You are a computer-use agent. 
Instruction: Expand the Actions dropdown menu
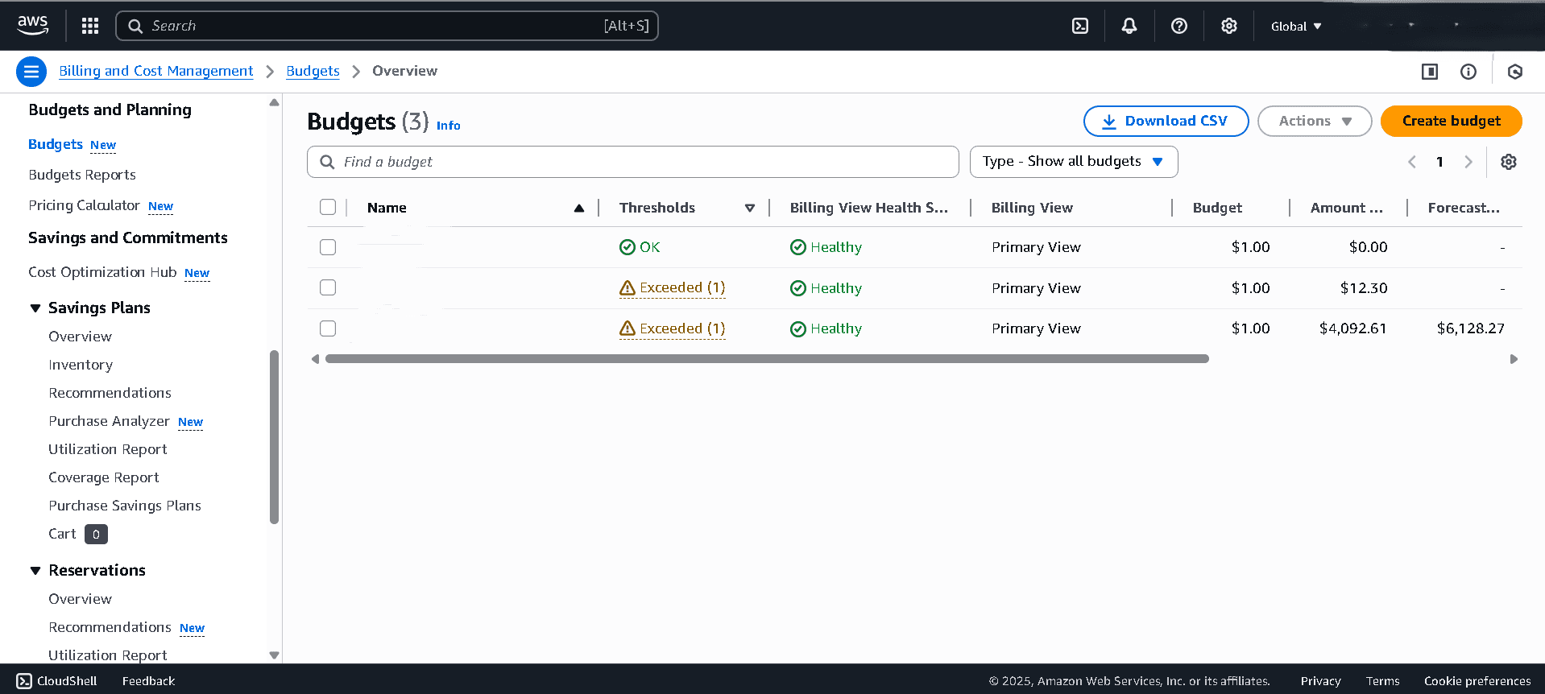(x=1314, y=121)
